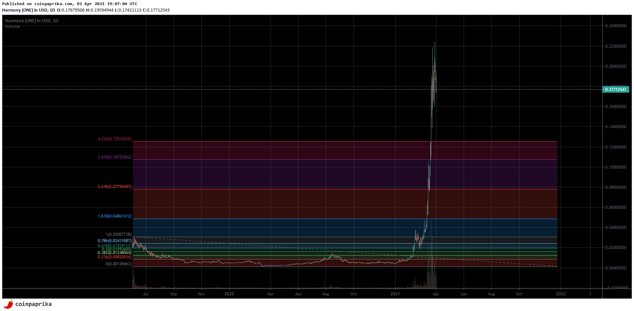
Task: Select the 1(0.03057738) Fibonacci level label
Action: pyautogui.click(x=119, y=235)
